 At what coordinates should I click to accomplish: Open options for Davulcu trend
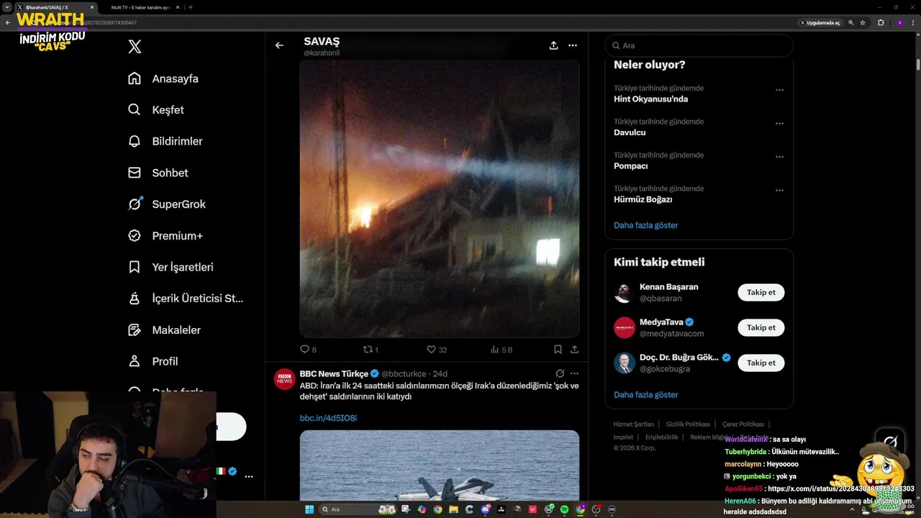pyautogui.click(x=779, y=124)
